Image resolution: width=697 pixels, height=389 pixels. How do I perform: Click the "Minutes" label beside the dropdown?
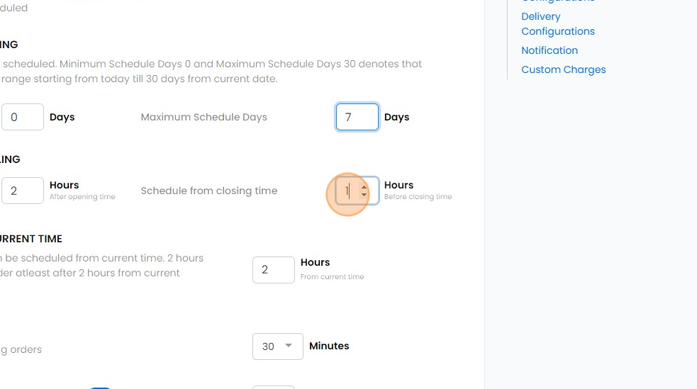[329, 346]
